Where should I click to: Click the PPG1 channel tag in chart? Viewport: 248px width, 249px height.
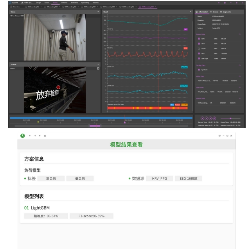coord(185,48)
